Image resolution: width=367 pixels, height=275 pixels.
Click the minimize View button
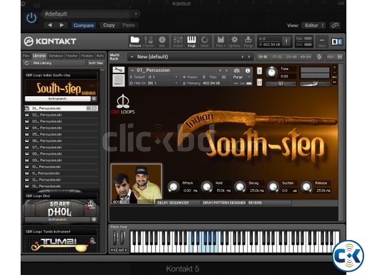coord(322,42)
